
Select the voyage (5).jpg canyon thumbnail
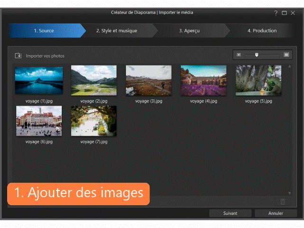tap(258, 80)
